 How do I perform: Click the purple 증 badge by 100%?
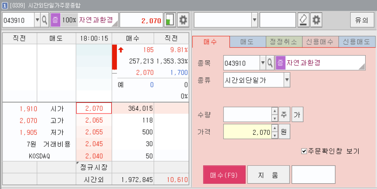(x=55, y=20)
